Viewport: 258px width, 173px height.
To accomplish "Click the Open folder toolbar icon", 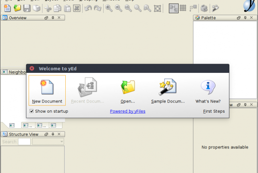I will click(x=17, y=8).
